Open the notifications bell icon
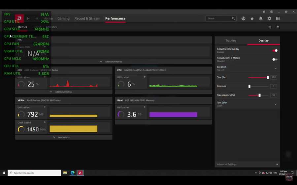This screenshot has width=297, height=185. tap(261, 18)
